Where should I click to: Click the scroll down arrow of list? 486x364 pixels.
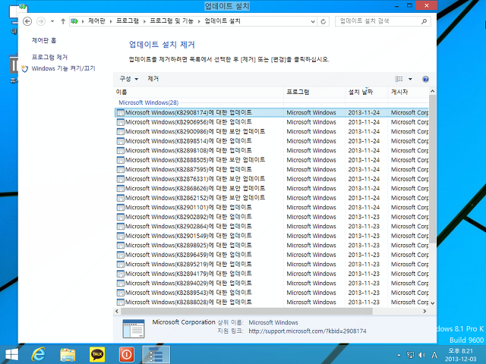(432, 303)
